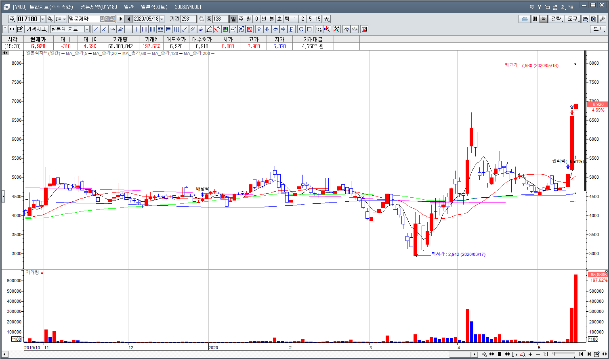Switch to second (초) period
Image resolution: width=609 pixels, height=359 pixels.
click(x=279, y=19)
